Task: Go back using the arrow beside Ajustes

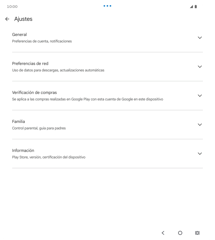Action: pyautogui.click(x=7, y=19)
